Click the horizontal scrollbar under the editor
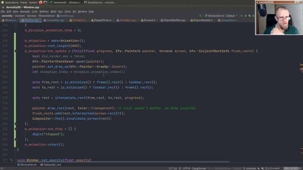Screen dimensions: 303x170 [x=123, y=161]
